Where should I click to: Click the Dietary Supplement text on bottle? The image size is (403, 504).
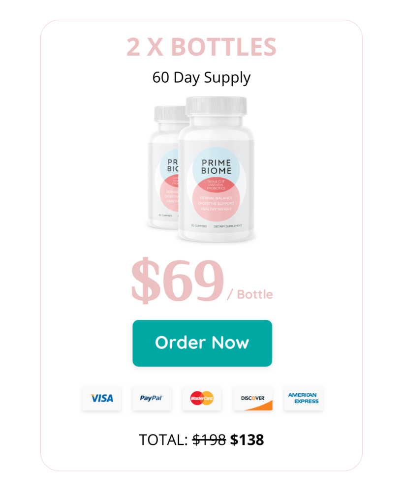pos(228,226)
